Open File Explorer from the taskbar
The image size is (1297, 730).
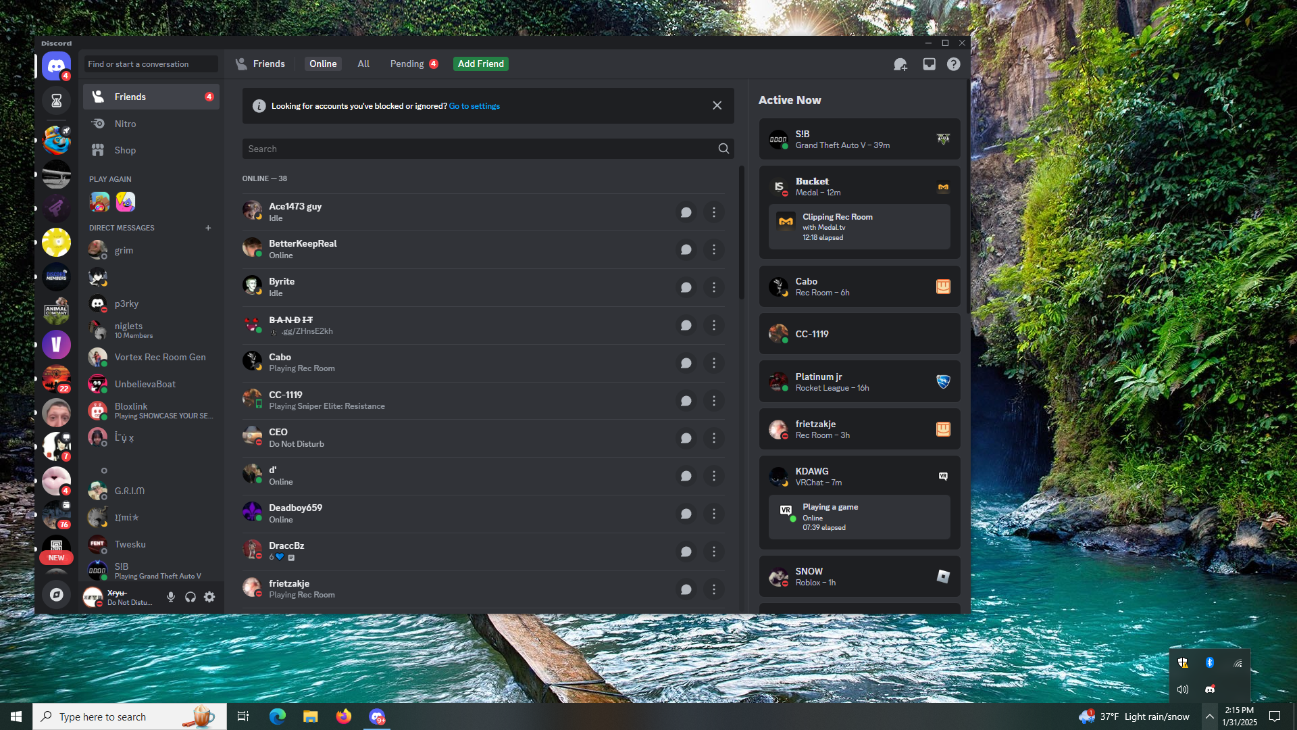pos(310,716)
